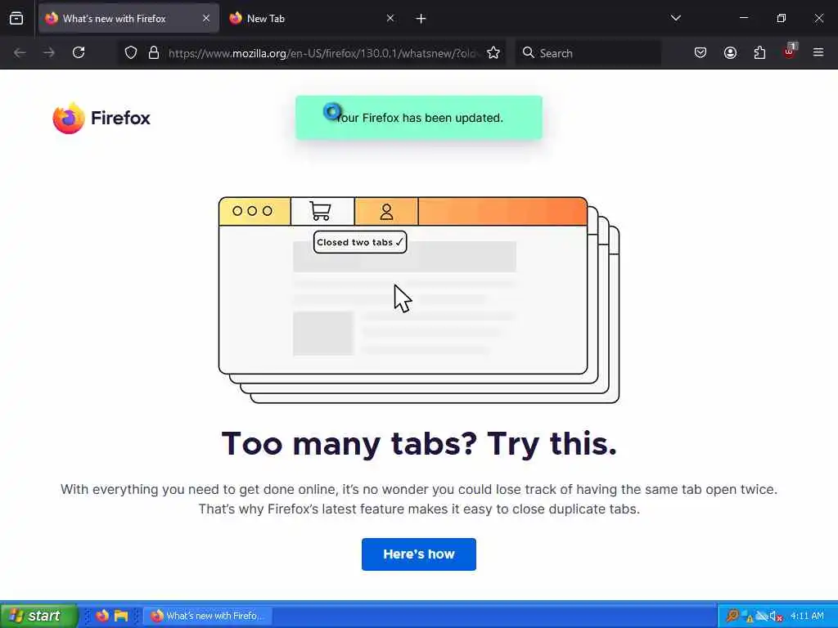Click the muted volume tray icon
838x628 pixels.
(776, 617)
